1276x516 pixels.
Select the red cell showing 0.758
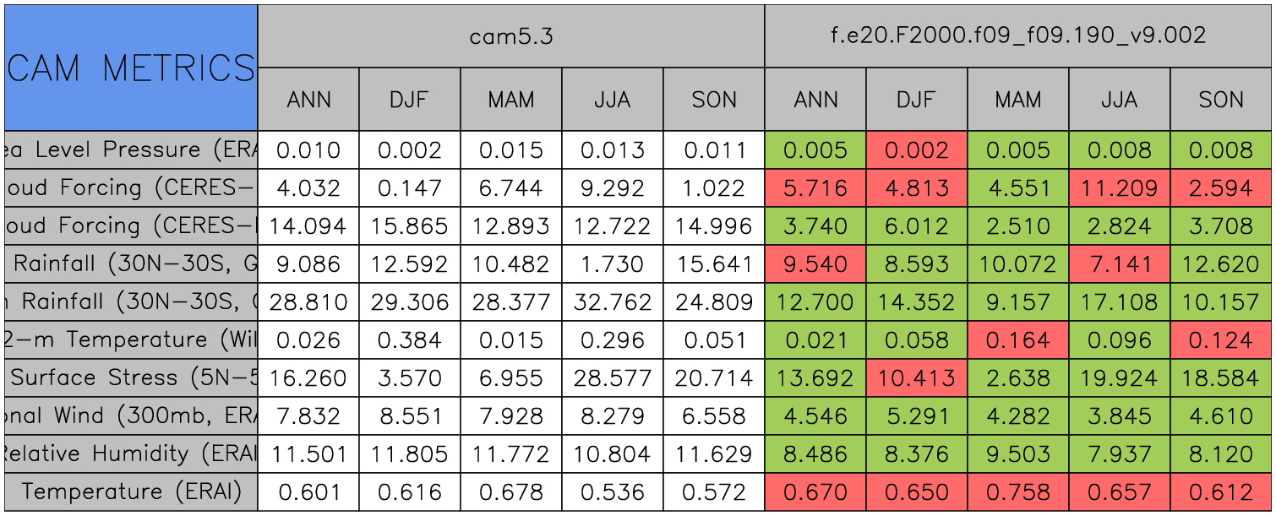[1018, 492]
